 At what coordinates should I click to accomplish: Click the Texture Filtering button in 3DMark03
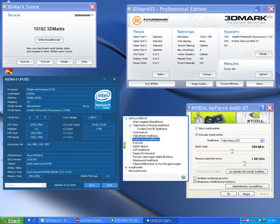230,84
